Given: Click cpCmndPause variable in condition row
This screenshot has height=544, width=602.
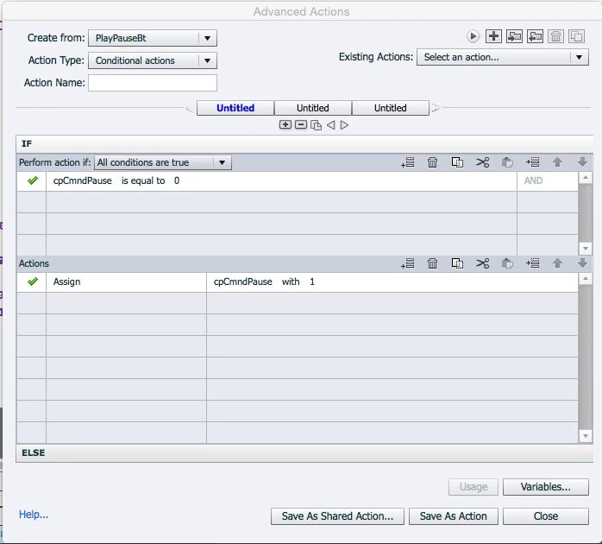Looking at the screenshot, I should tap(83, 180).
